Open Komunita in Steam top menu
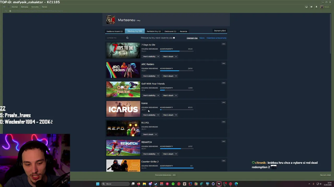Viewport: 334px width, 187px height. click(35, 7)
